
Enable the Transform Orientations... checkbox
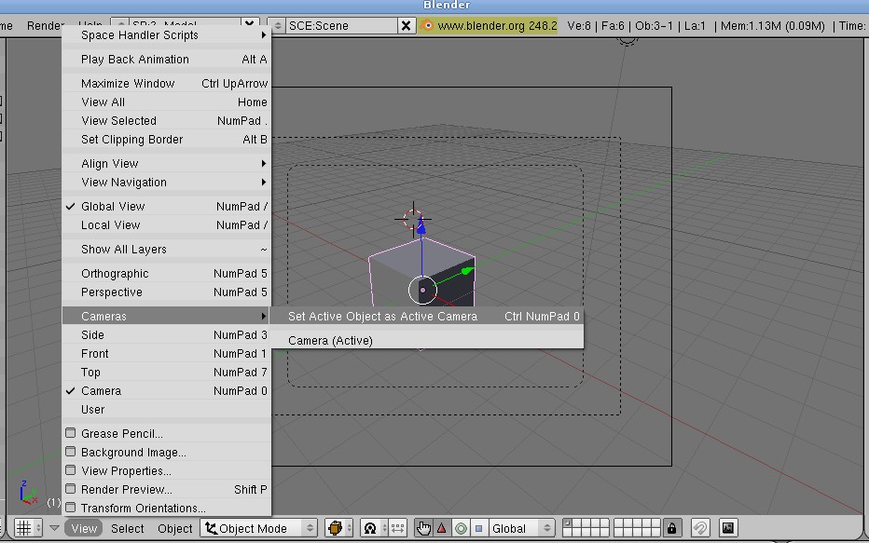[x=70, y=508]
